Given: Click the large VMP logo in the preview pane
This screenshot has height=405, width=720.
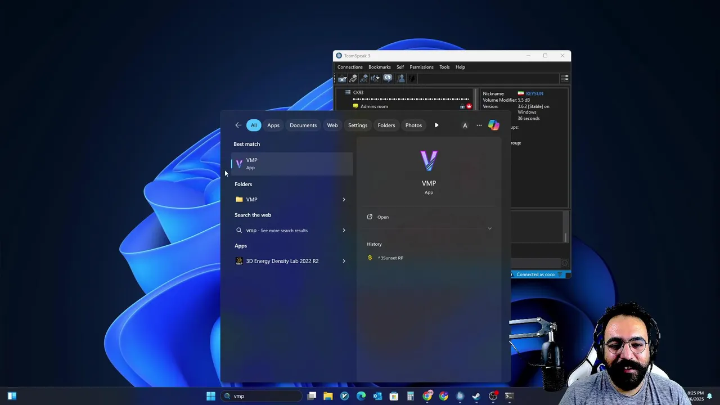Looking at the screenshot, I should point(429,161).
